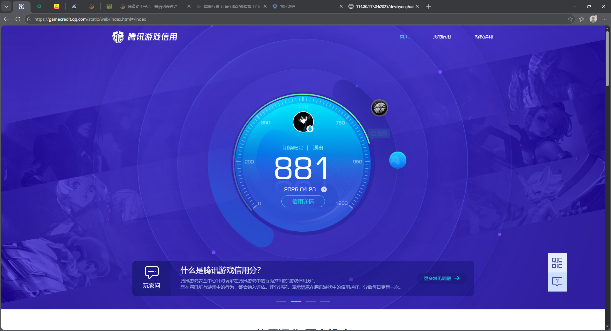Switch to the green circle pinned tab
This screenshot has height=331, width=611.
tap(39, 6)
